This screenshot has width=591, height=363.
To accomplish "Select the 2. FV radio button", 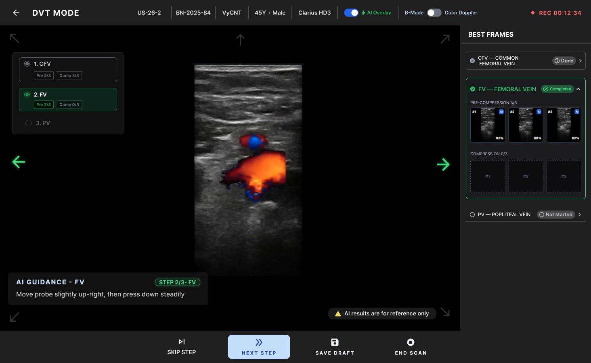I will click(27, 94).
